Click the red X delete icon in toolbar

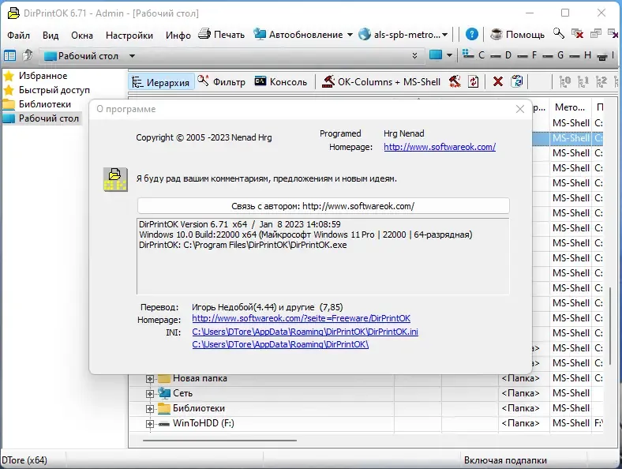coord(497,82)
